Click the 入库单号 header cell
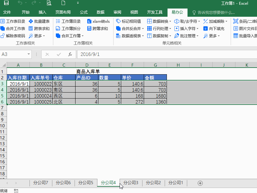 [x=41, y=78]
